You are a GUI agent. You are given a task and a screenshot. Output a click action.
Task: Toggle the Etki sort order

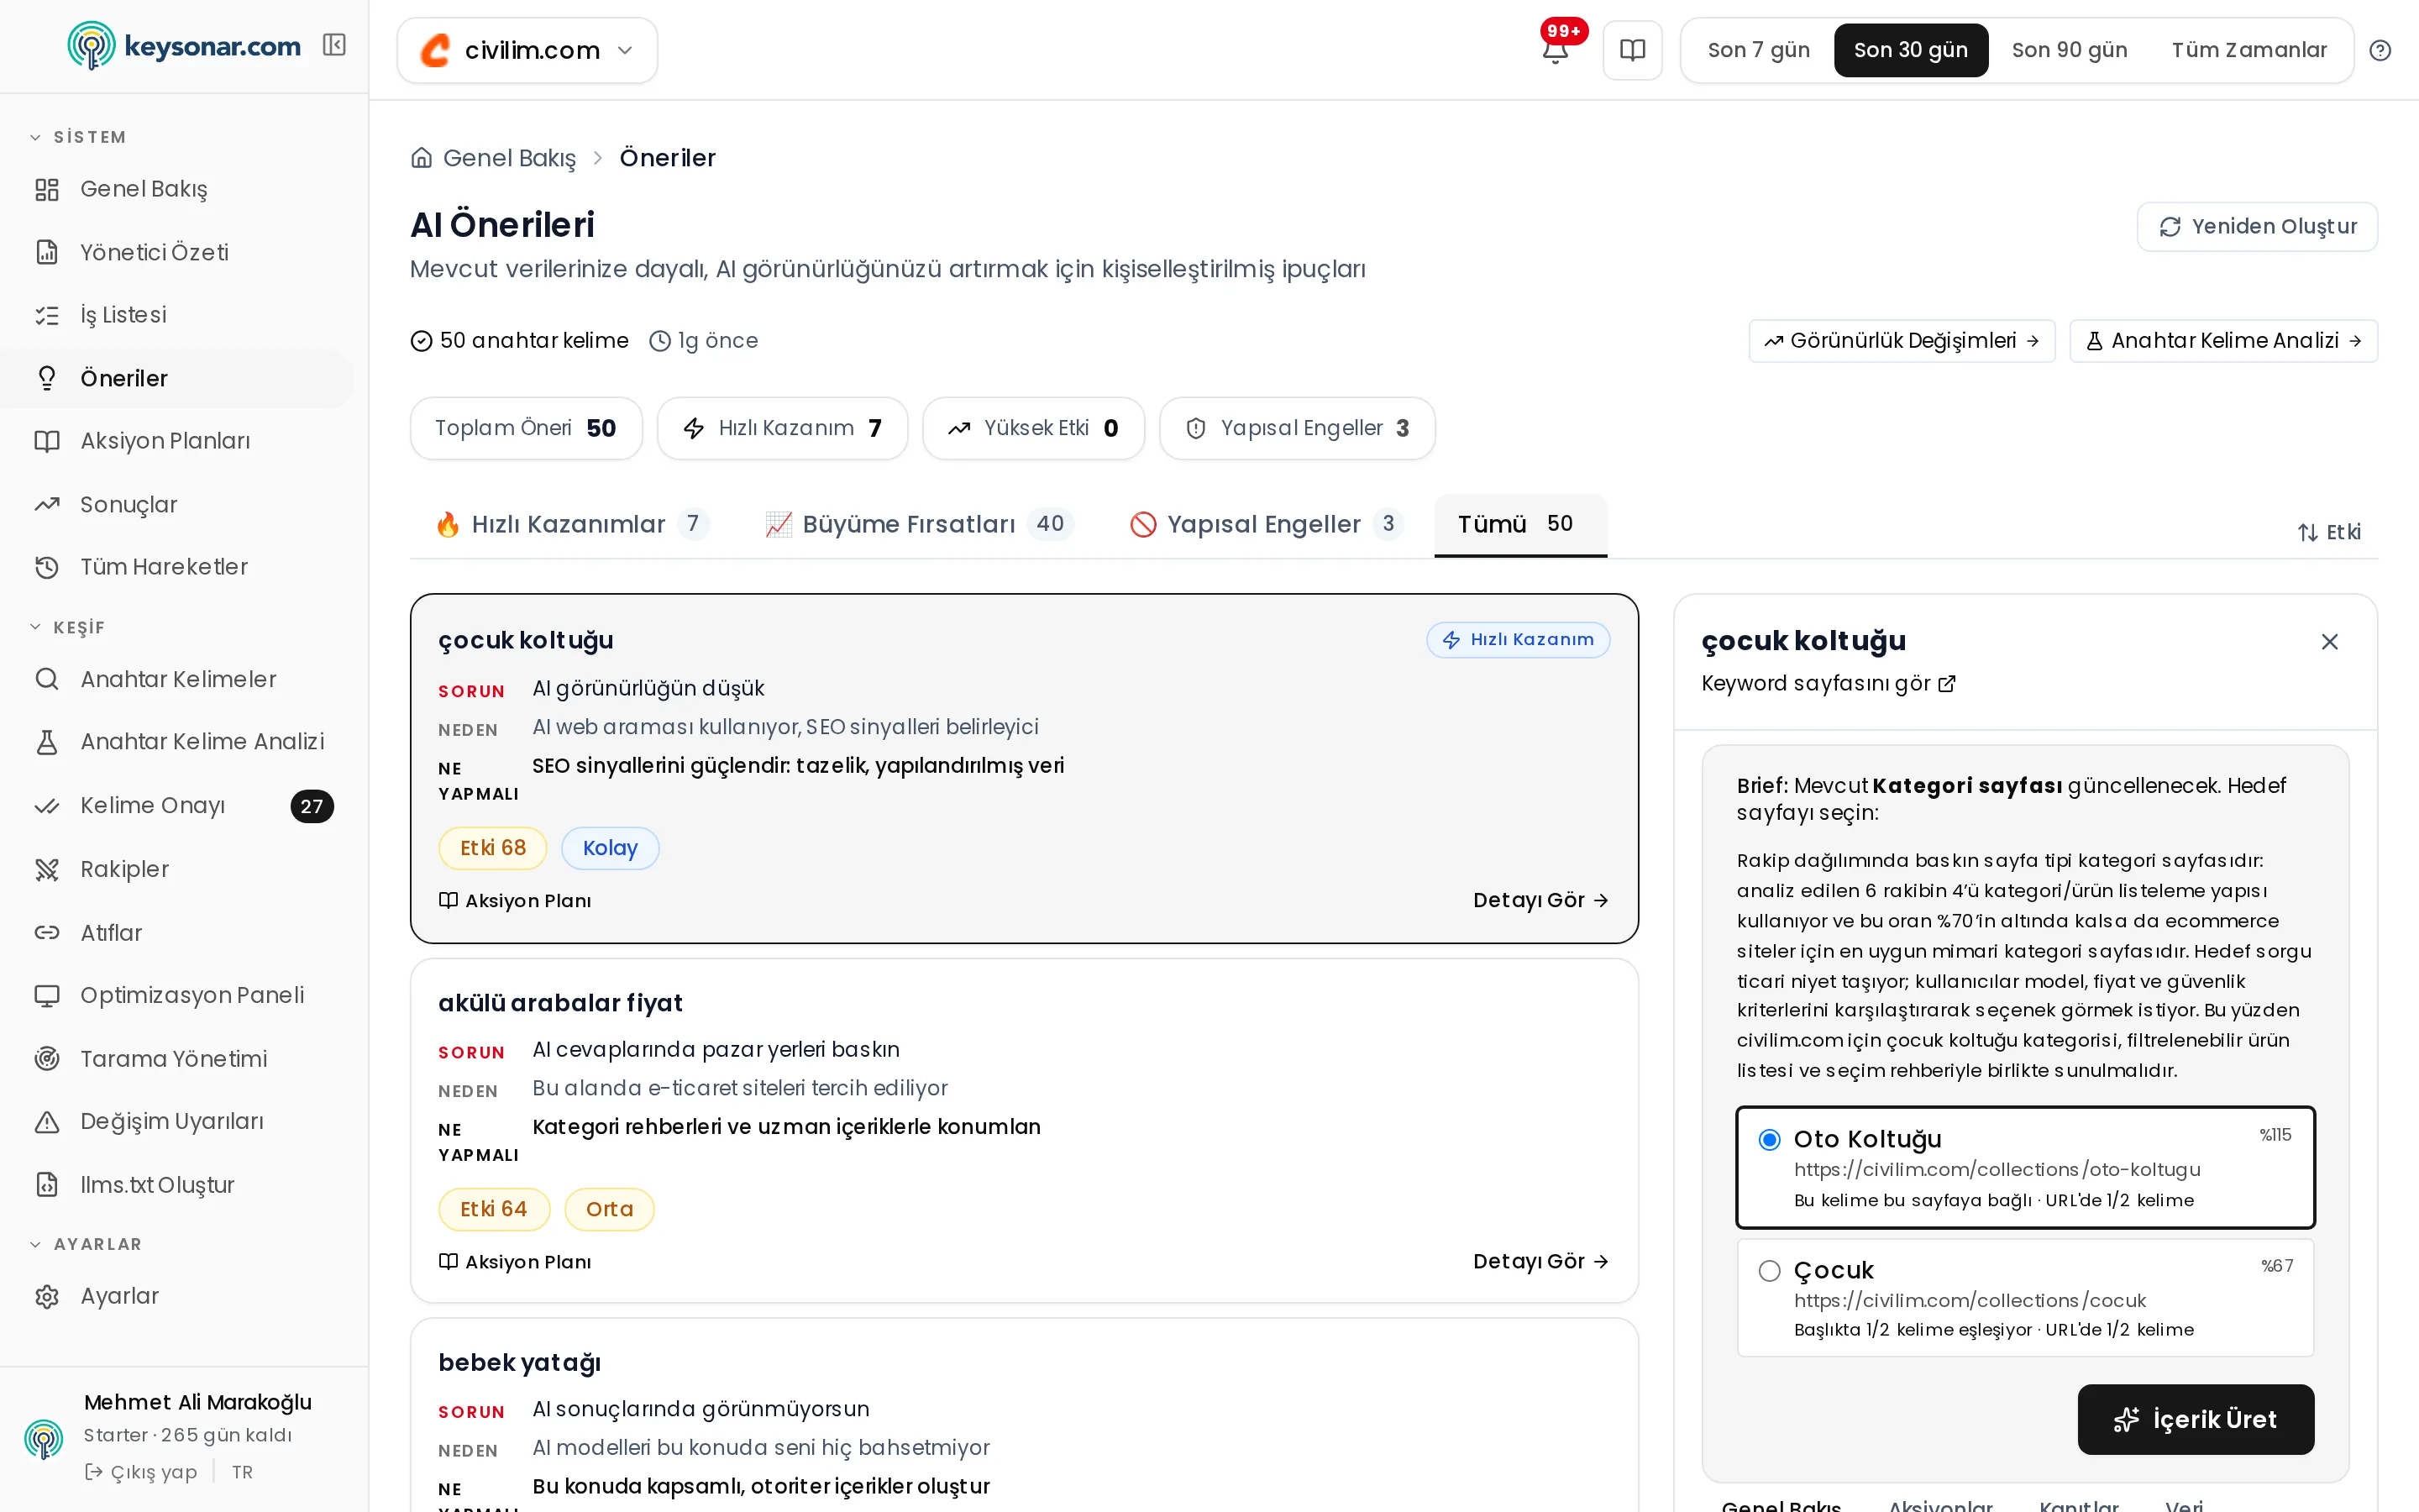(2329, 532)
